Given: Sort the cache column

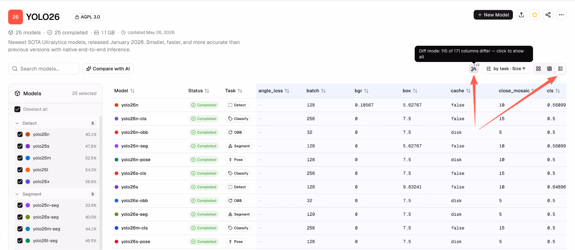Looking at the screenshot, I should coord(468,91).
